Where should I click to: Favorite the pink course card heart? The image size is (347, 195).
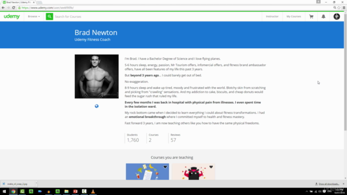tap(211, 167)
